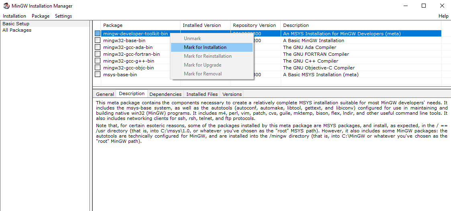Click 'A Basic MSYS Installation (meta)' description
451x211 pixels.
pyautogui.click(x=321, y=75)
